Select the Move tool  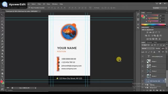(x=2, y=15)
